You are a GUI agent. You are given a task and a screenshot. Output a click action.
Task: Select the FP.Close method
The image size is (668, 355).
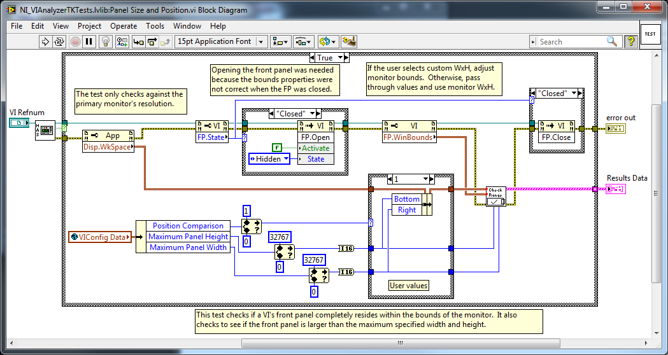(557, 137)
